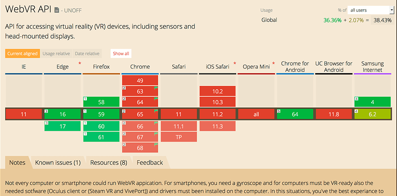Click the red asterisk next to Edge
The image size is (397, 196).
79,64
